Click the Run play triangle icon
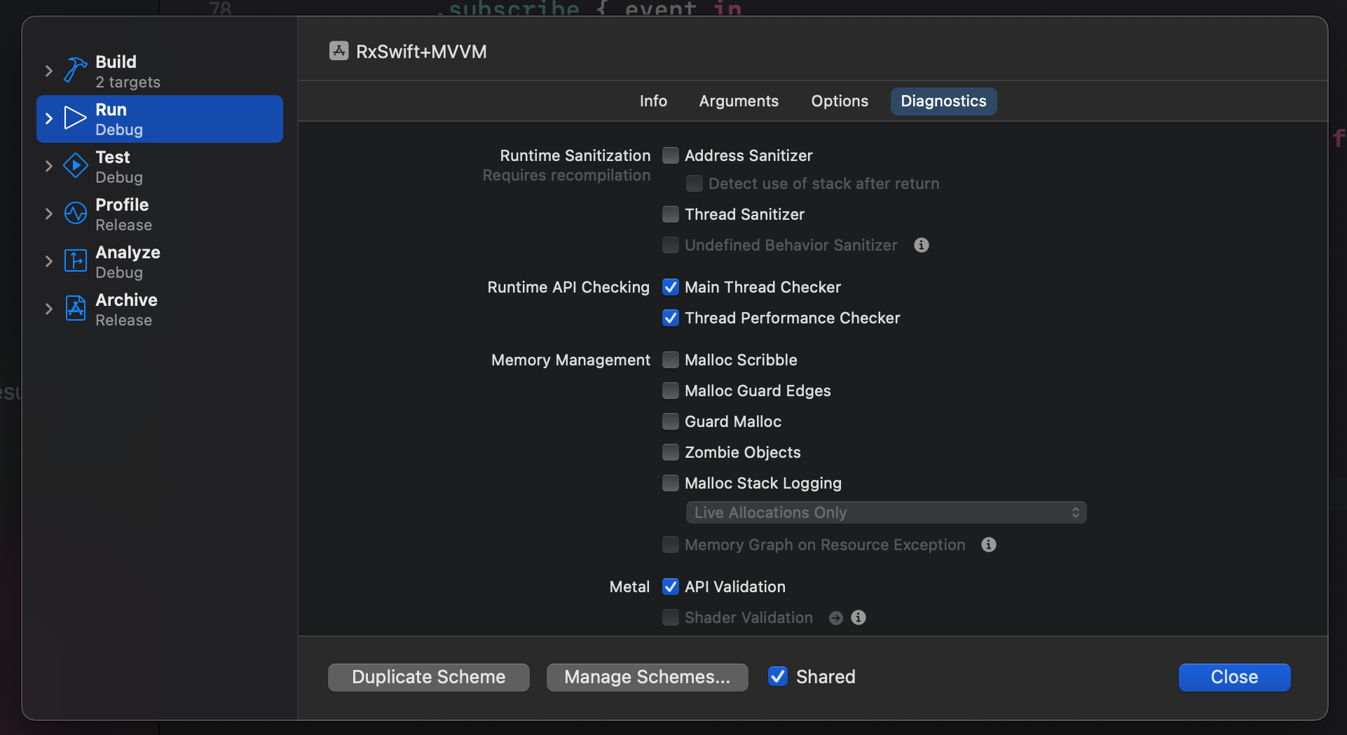The width and height of the screenshot is (1347, 735). click(75, 118)
